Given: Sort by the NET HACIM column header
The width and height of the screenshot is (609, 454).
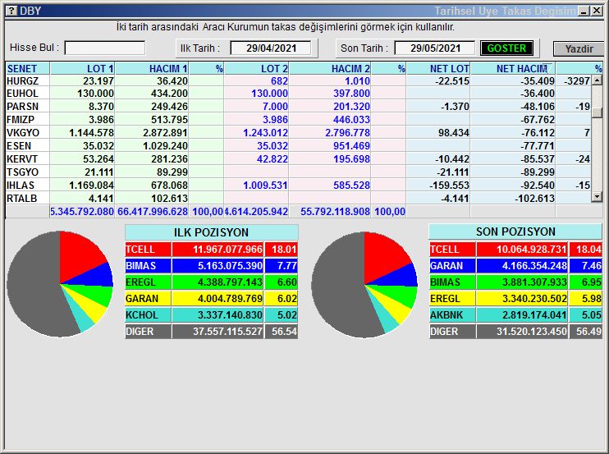Looking at the screenshot, I should [x=513, y=68].
